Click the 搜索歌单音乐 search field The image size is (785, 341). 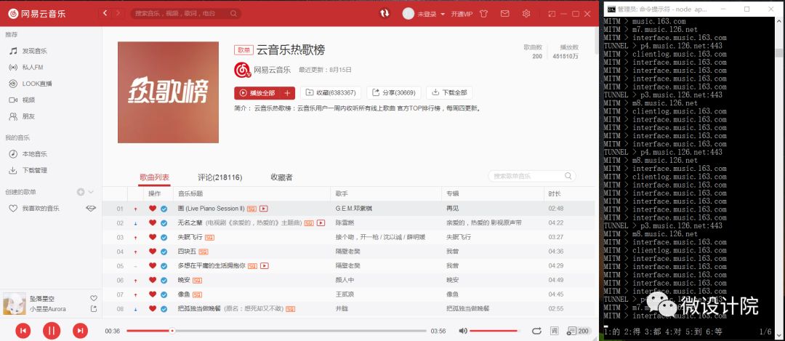531,176
